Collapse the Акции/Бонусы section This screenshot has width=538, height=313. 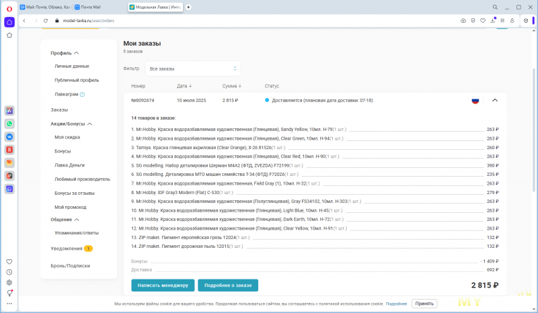[x=90, y=124]
